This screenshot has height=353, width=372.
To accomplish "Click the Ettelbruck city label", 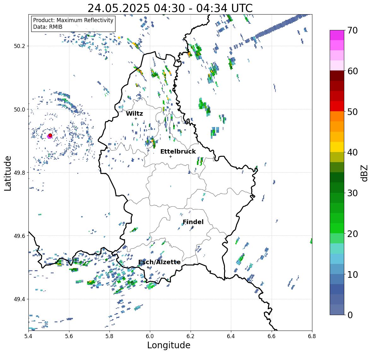I will point(178,152).
